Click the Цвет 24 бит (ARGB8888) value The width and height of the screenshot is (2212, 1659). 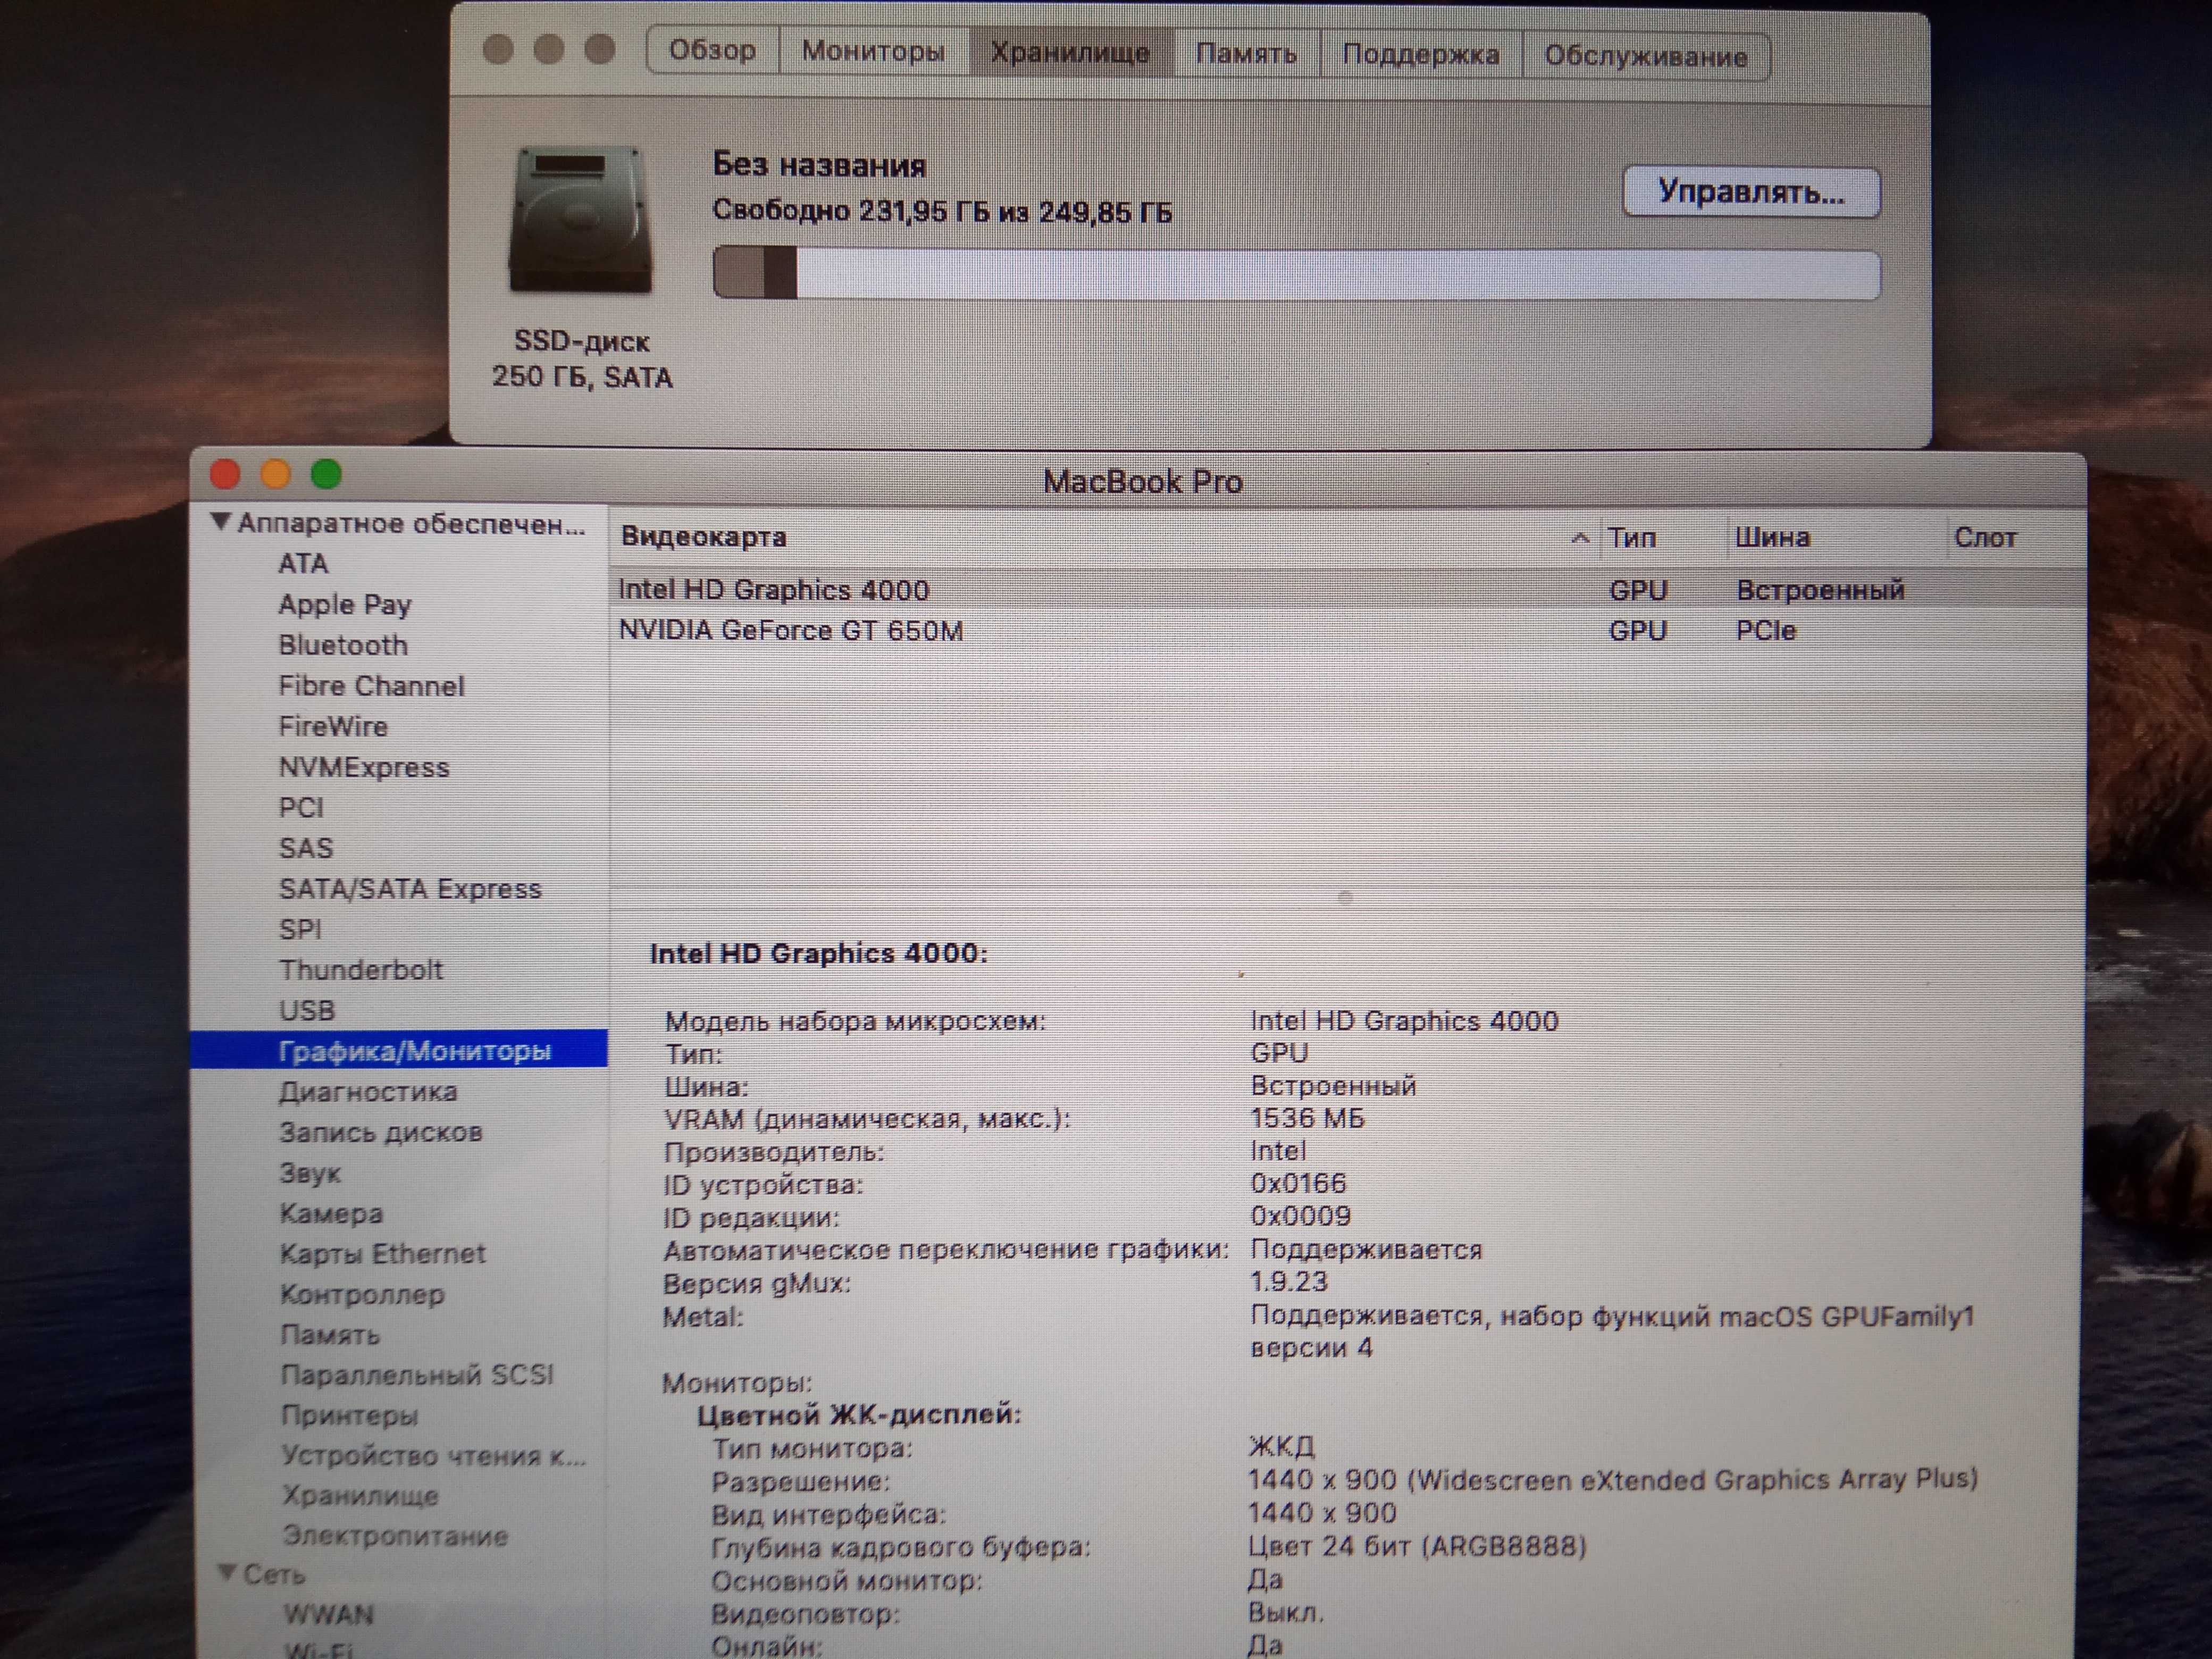click(x=1417, y=1546)
